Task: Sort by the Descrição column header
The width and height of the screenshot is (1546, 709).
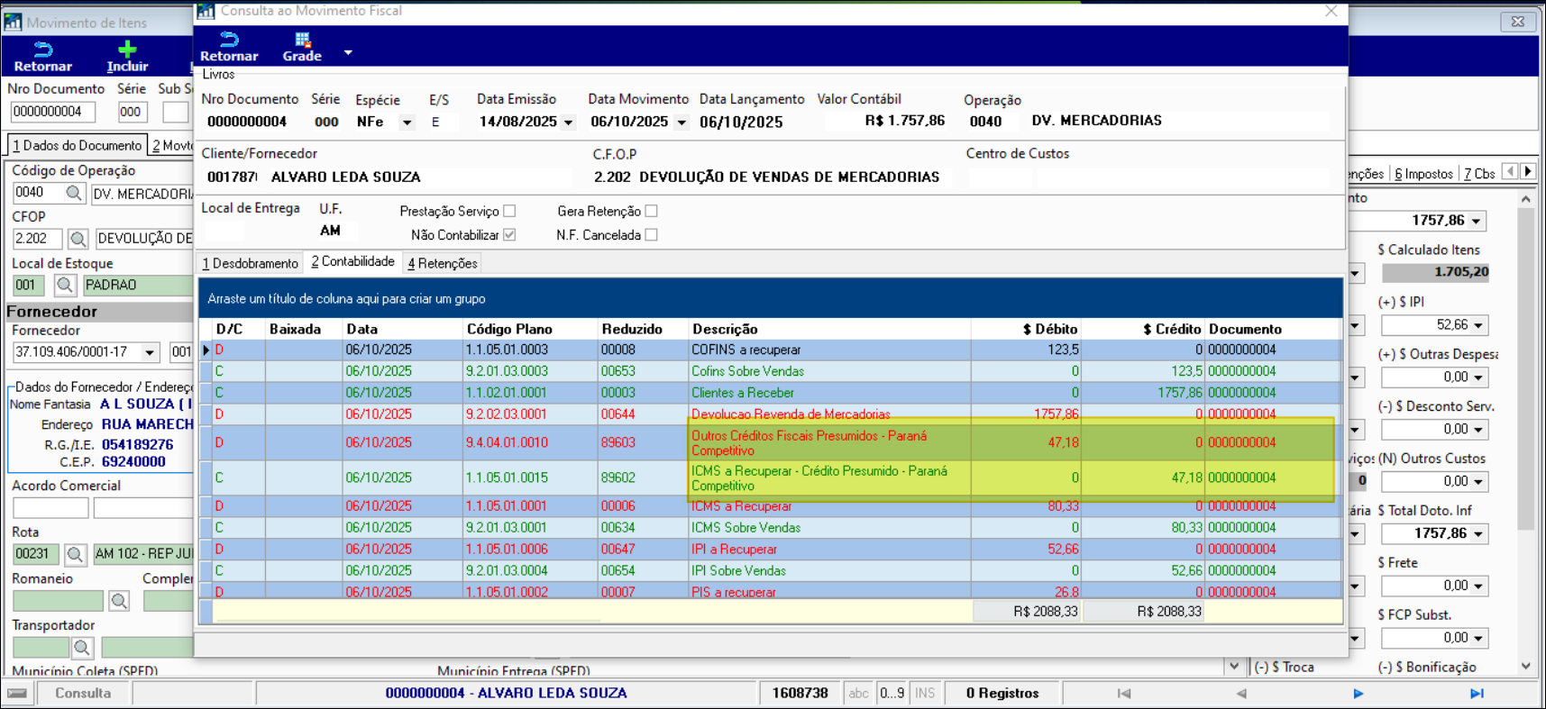Action: point(725,329)
